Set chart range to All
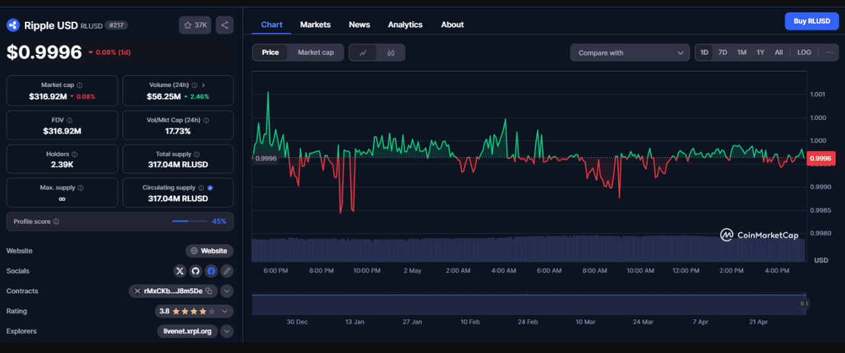 [779, 52]
